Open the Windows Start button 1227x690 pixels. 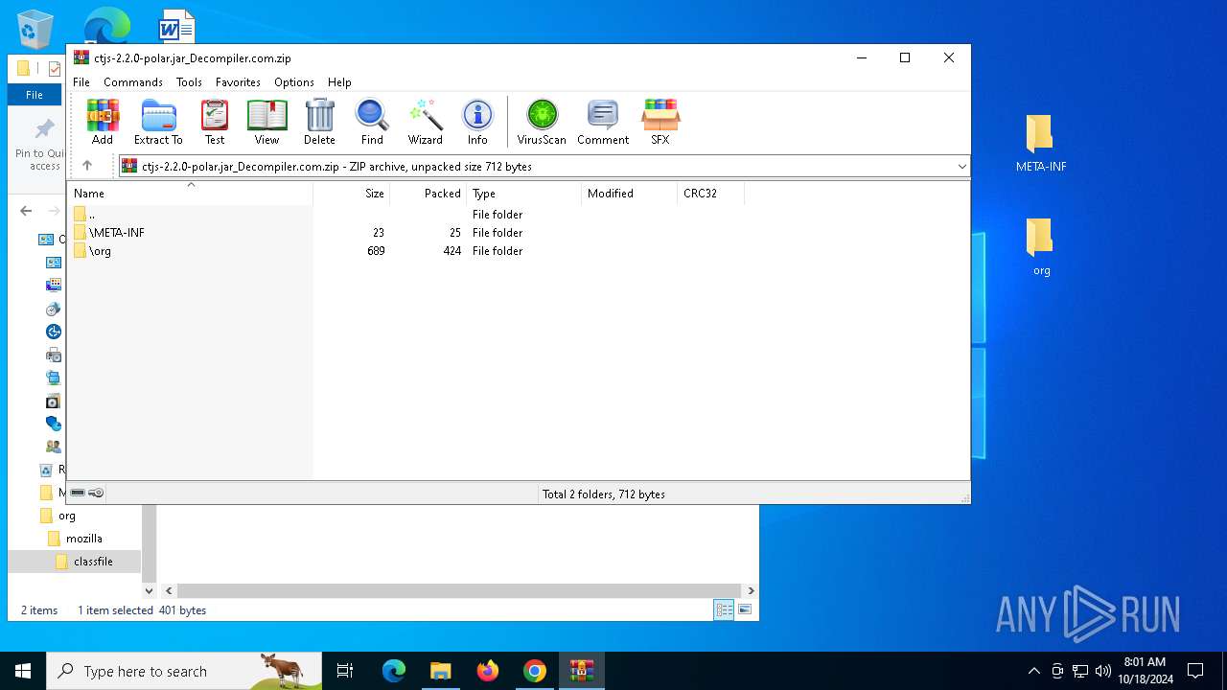[23, 671]
